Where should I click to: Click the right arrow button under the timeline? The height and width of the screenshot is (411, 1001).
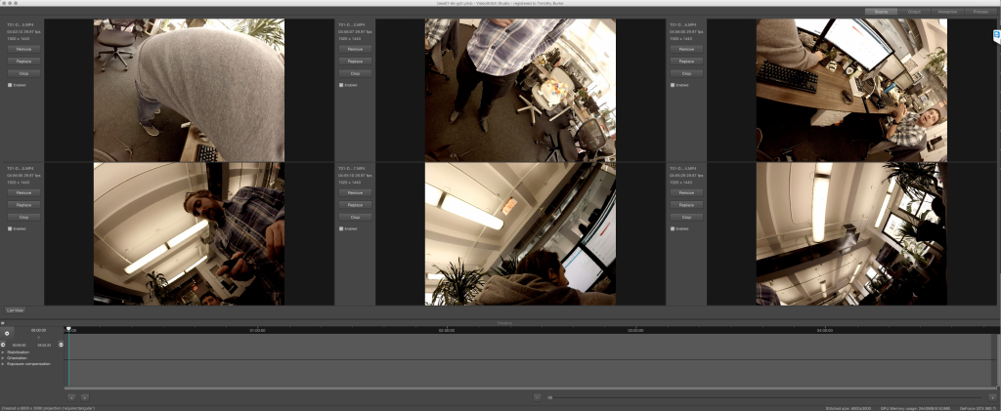click(x=85, y=397)
